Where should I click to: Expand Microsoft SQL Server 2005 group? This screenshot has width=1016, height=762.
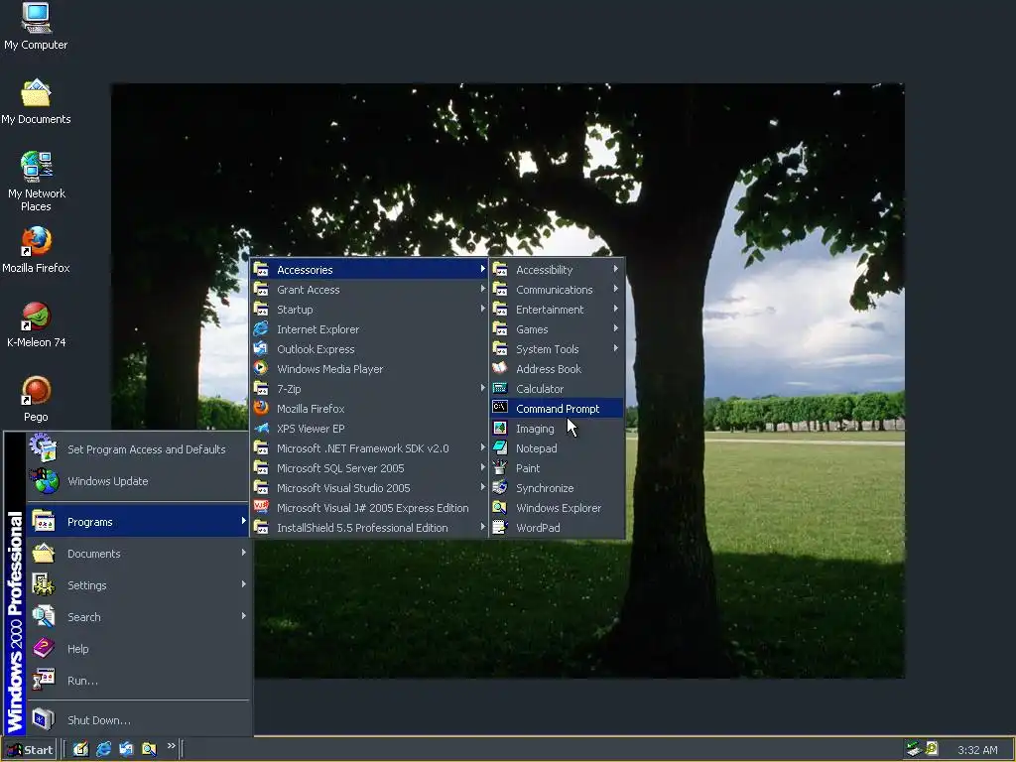pyautogui.click(x=369, y=468)
